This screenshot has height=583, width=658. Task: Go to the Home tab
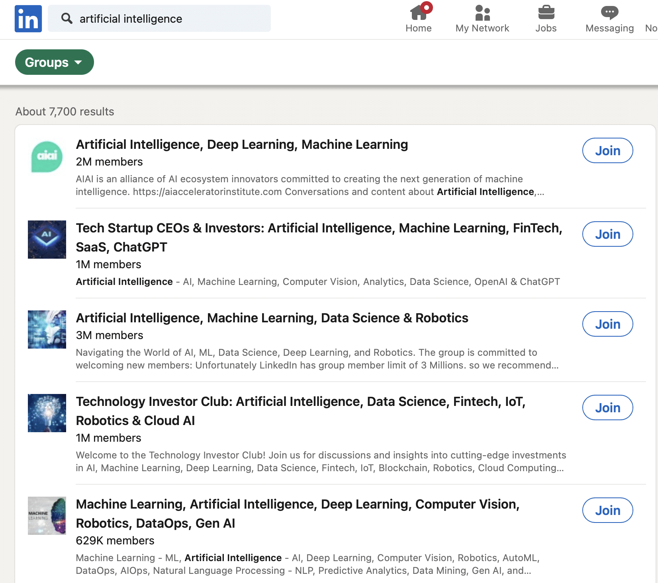point(419,19)
